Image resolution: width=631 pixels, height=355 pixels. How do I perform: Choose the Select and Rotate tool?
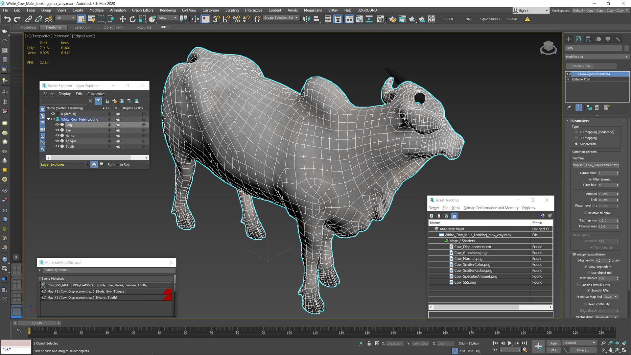132,19
